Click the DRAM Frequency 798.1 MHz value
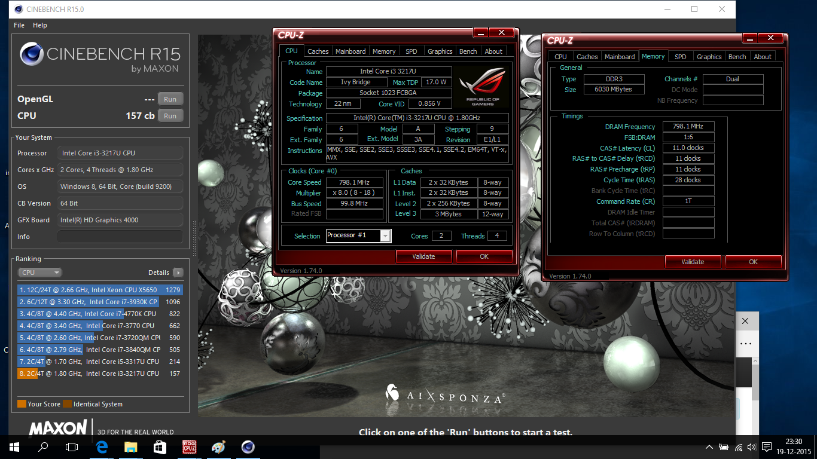 point(688,127)
